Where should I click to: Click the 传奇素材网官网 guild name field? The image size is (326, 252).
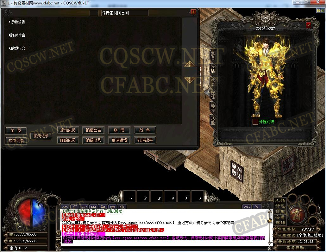coord(125,13)
